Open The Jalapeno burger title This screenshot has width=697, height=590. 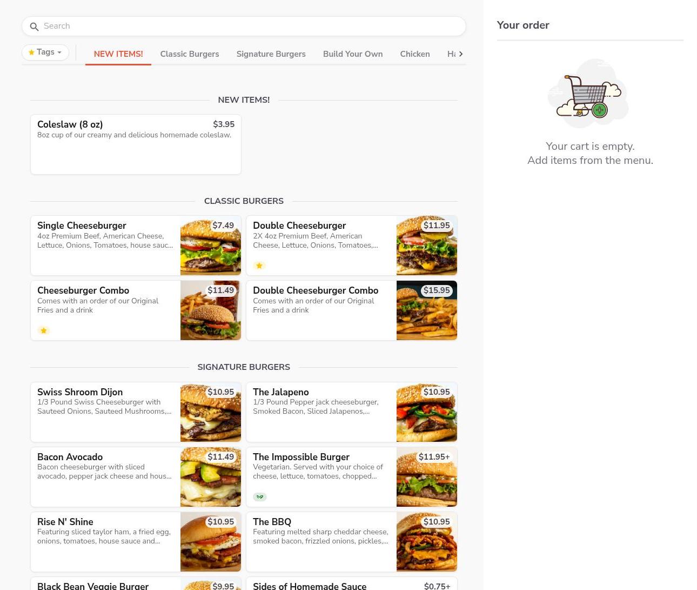coord(281,392)
